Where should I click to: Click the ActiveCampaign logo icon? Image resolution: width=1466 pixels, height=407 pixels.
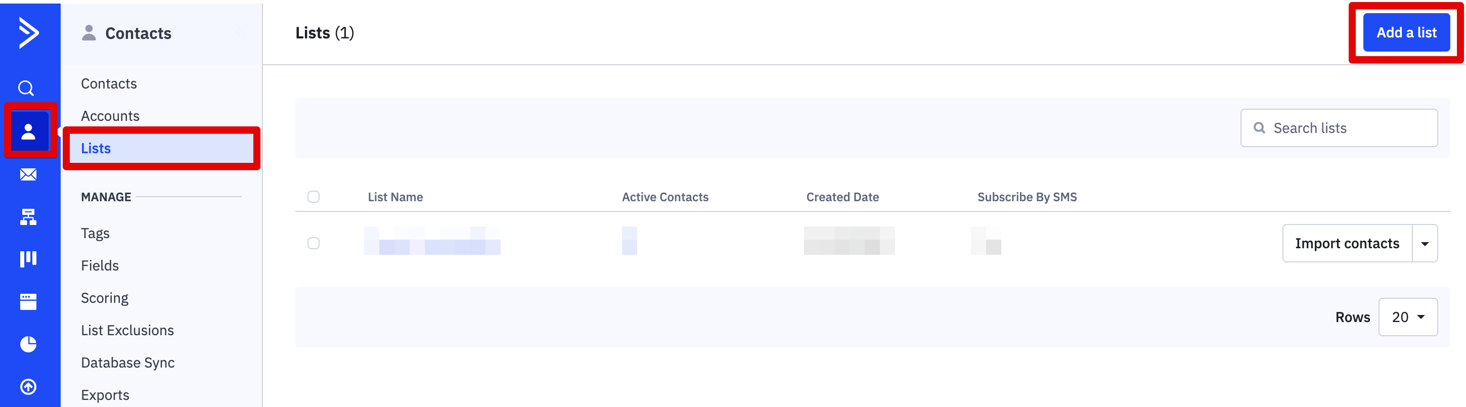(28, 32)
